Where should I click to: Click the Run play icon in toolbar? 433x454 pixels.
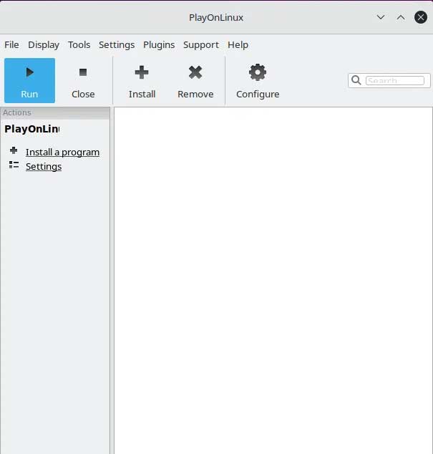pyautogui.click(x=29, y=72)
